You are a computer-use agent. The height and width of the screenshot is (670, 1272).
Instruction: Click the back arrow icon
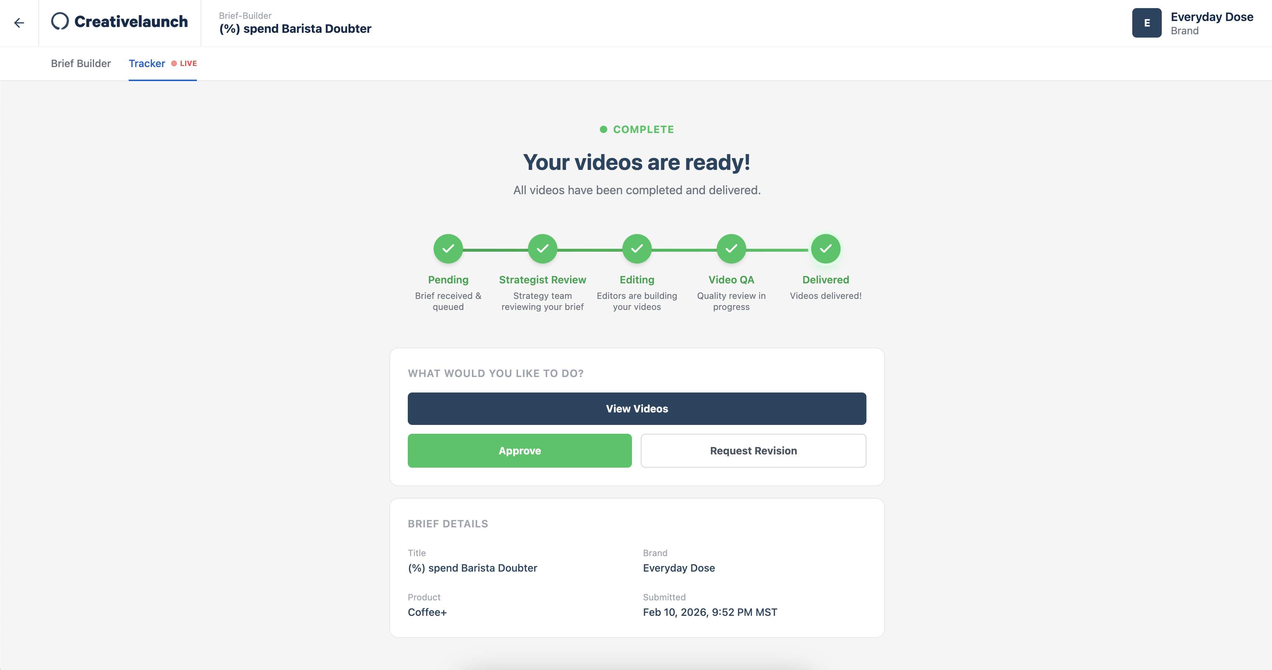click(x=19, y=23)
